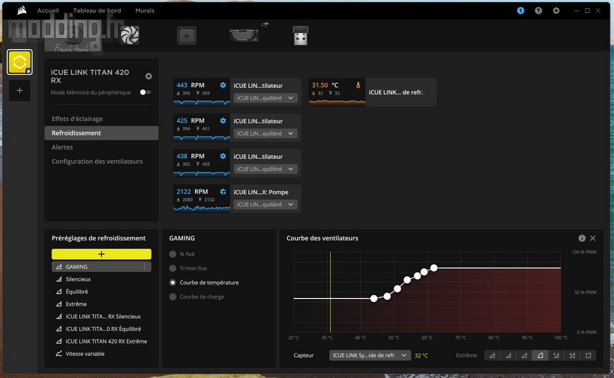
Task: Select the keyboard device icon
Action: coord(244,35)
